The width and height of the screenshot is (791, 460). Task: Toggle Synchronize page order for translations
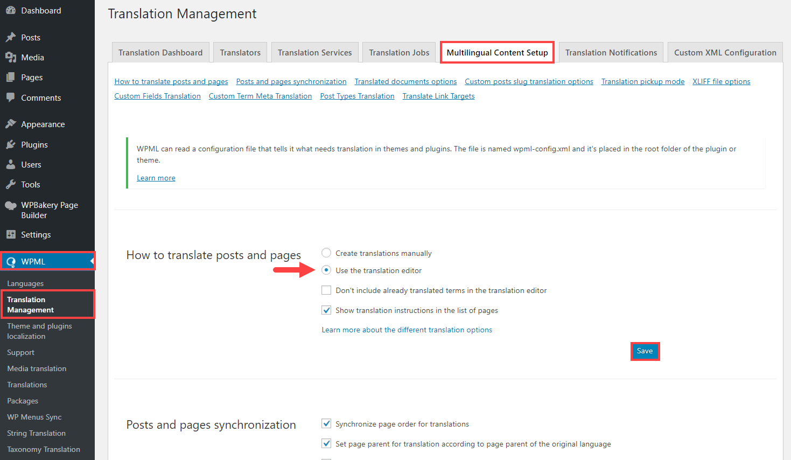(x=326, y=423)
